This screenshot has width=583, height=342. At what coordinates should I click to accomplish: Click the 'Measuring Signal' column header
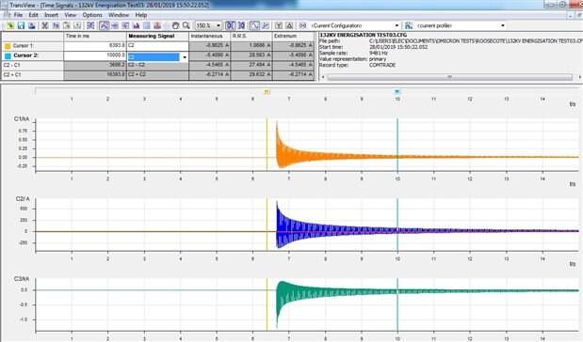click(x=152, y=36)
